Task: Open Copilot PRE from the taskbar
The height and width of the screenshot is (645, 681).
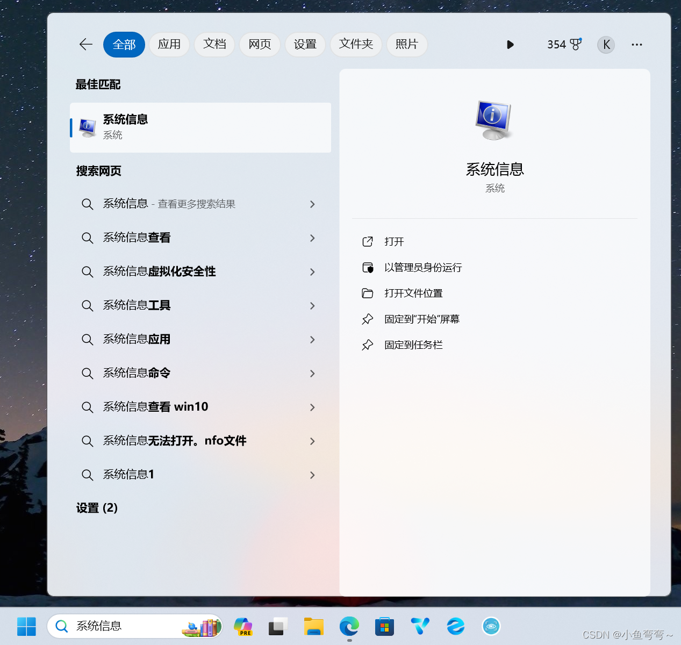Action: pyautogui.click(x=243, y=627)
